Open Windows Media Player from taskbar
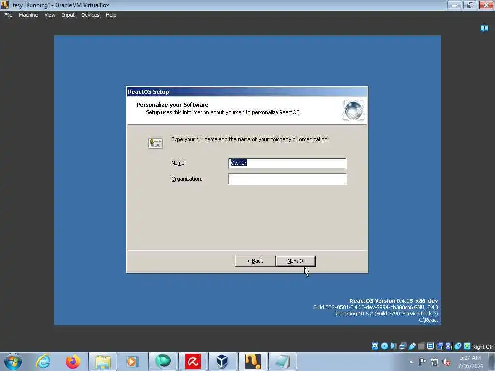Viewport: 495px width, 371px height. coord(131,361)
